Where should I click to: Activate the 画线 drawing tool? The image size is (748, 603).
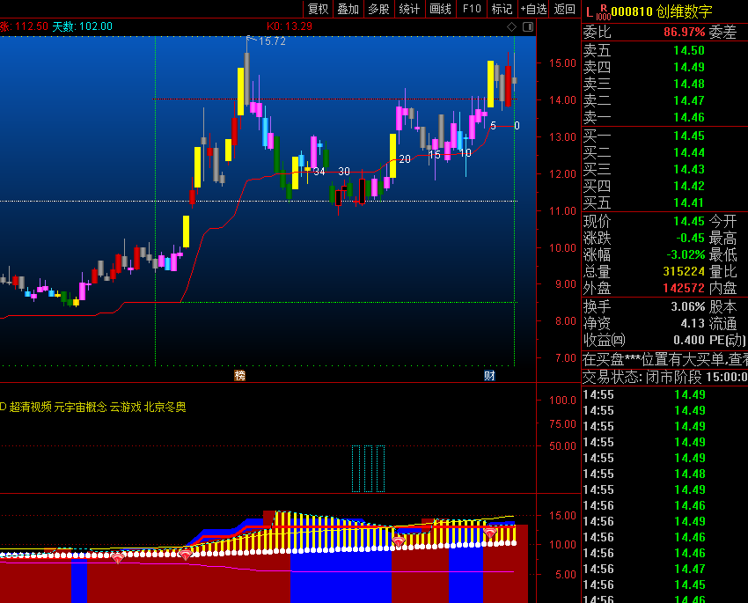point(440,9)
